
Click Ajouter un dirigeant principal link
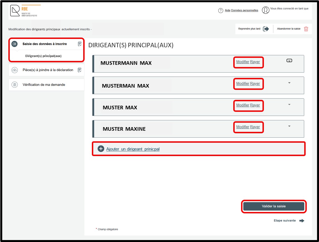pos(133,149)
